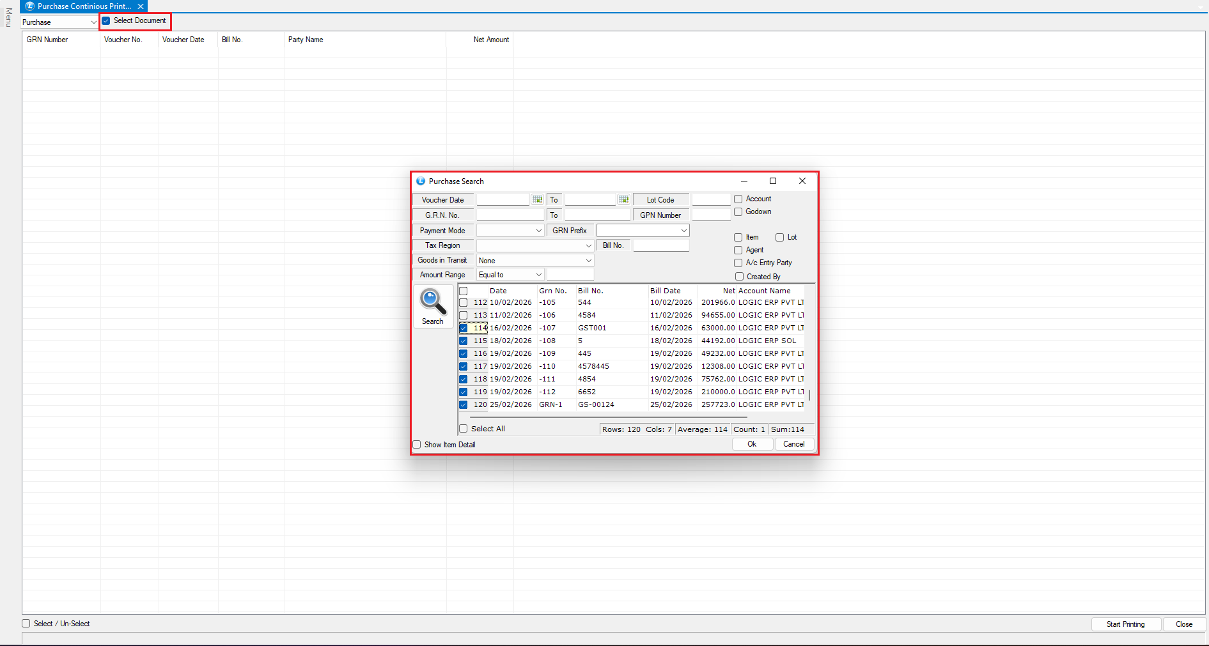Click Purchase Search dialog logo icon
The image size is (1209, 646).
(x=420, y=181)
